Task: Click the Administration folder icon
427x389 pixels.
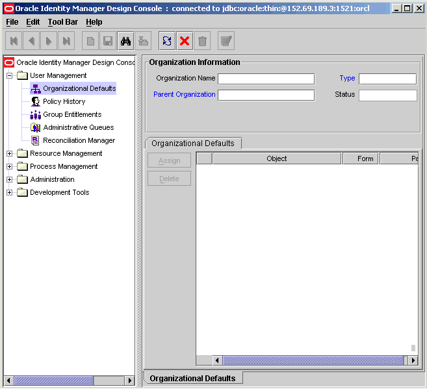Action: [22, 179]
